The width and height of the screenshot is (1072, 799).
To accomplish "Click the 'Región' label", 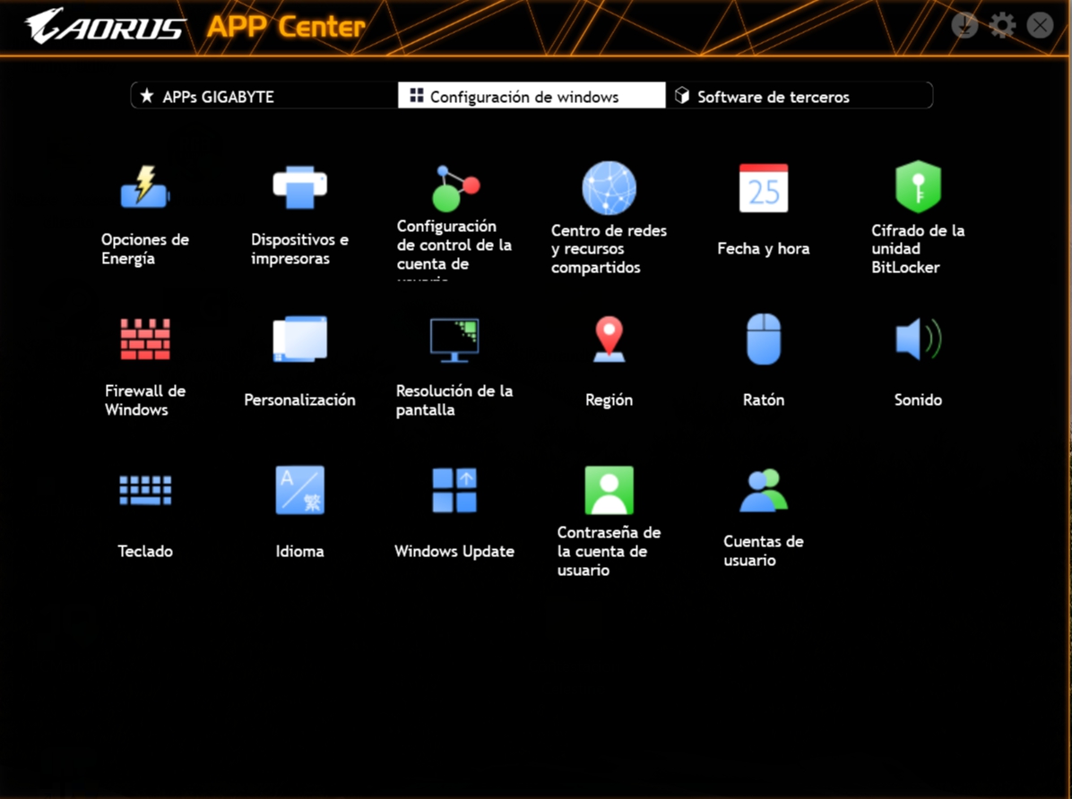I will pos(609,399).
